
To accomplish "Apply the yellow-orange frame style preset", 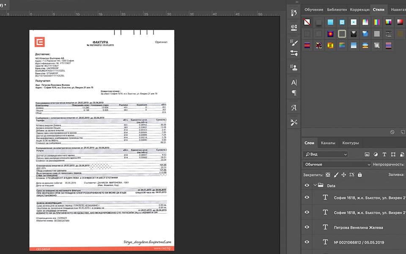I will tap(330, 45).
